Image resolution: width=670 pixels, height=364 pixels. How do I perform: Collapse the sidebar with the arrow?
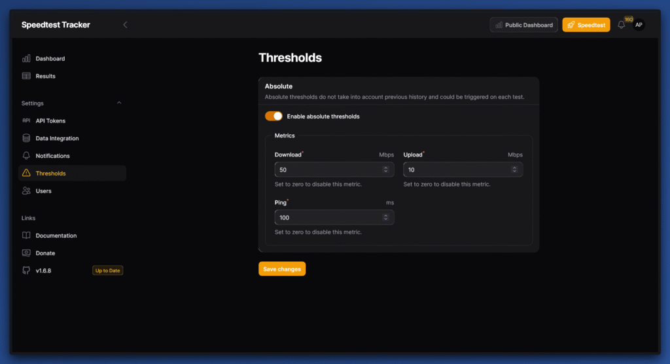125,25
